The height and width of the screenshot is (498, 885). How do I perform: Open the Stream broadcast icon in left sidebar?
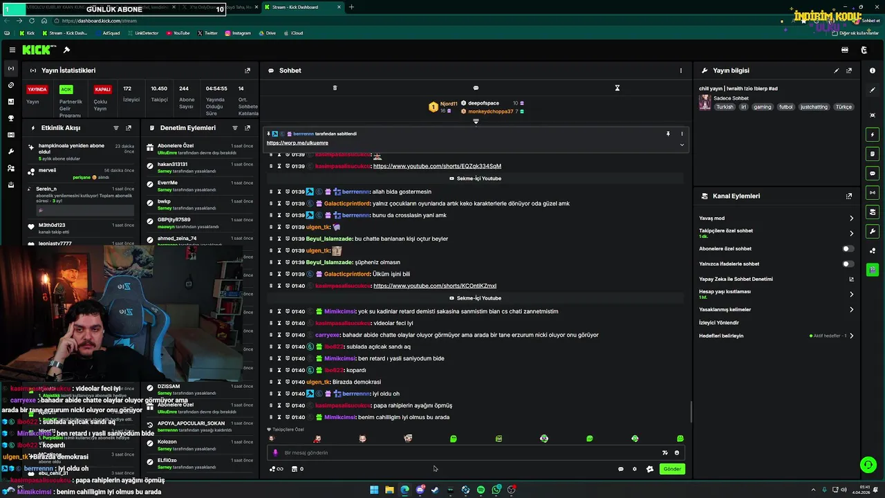(x=10, y=68)
